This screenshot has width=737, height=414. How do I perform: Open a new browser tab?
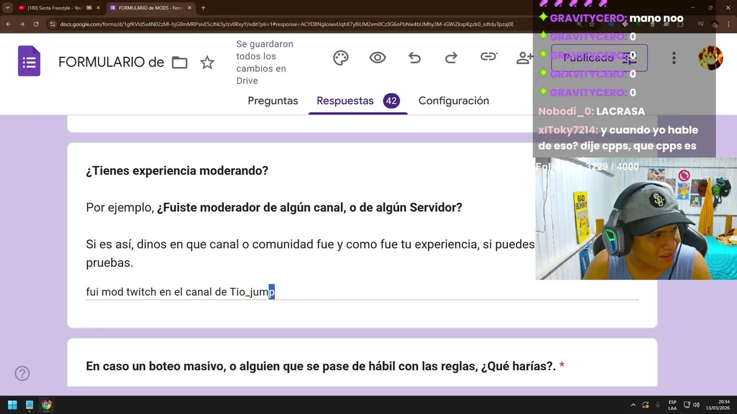click(x=203, y=8)
